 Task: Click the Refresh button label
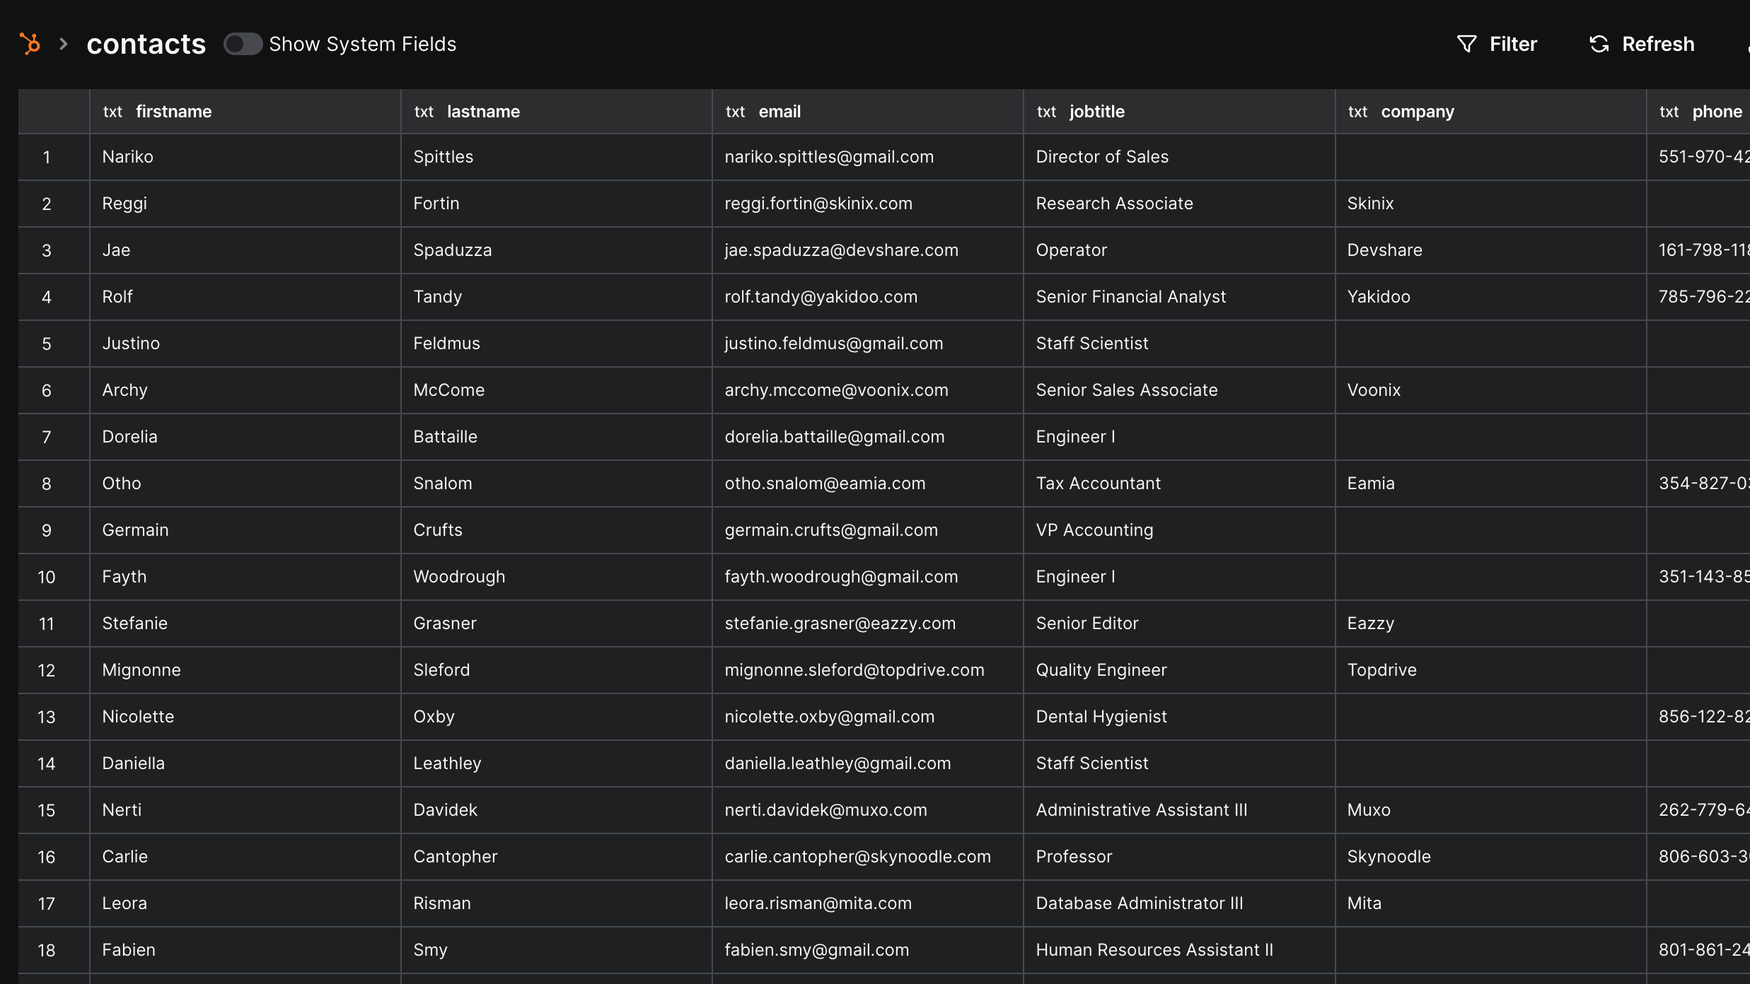[1657, 44]
